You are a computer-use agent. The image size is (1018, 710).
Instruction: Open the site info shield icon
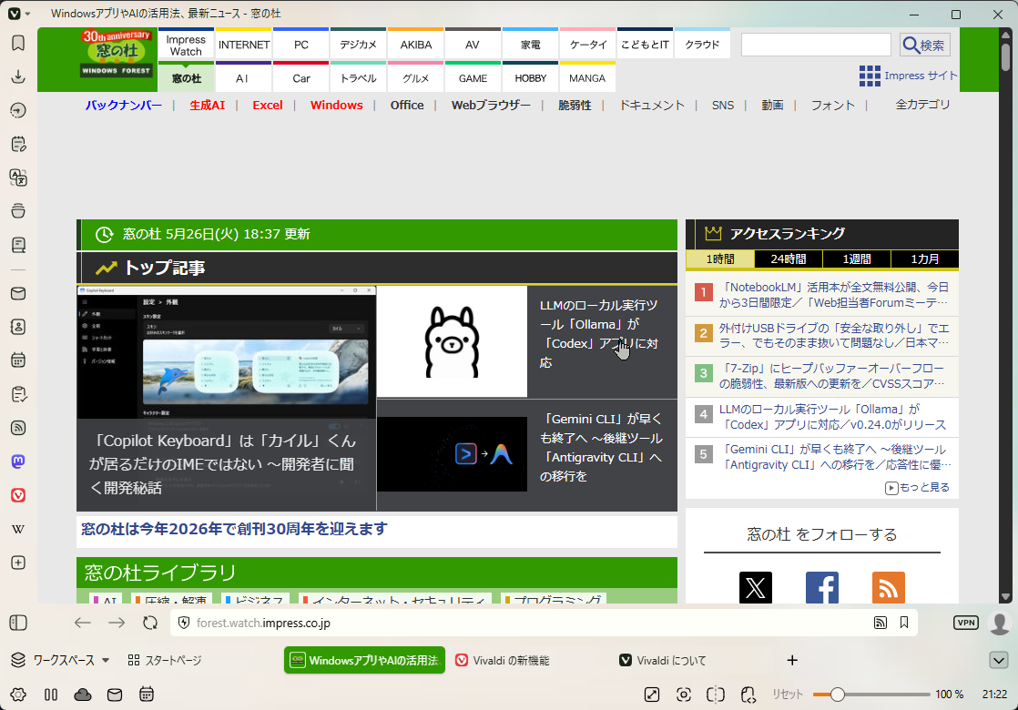[184, 623]
